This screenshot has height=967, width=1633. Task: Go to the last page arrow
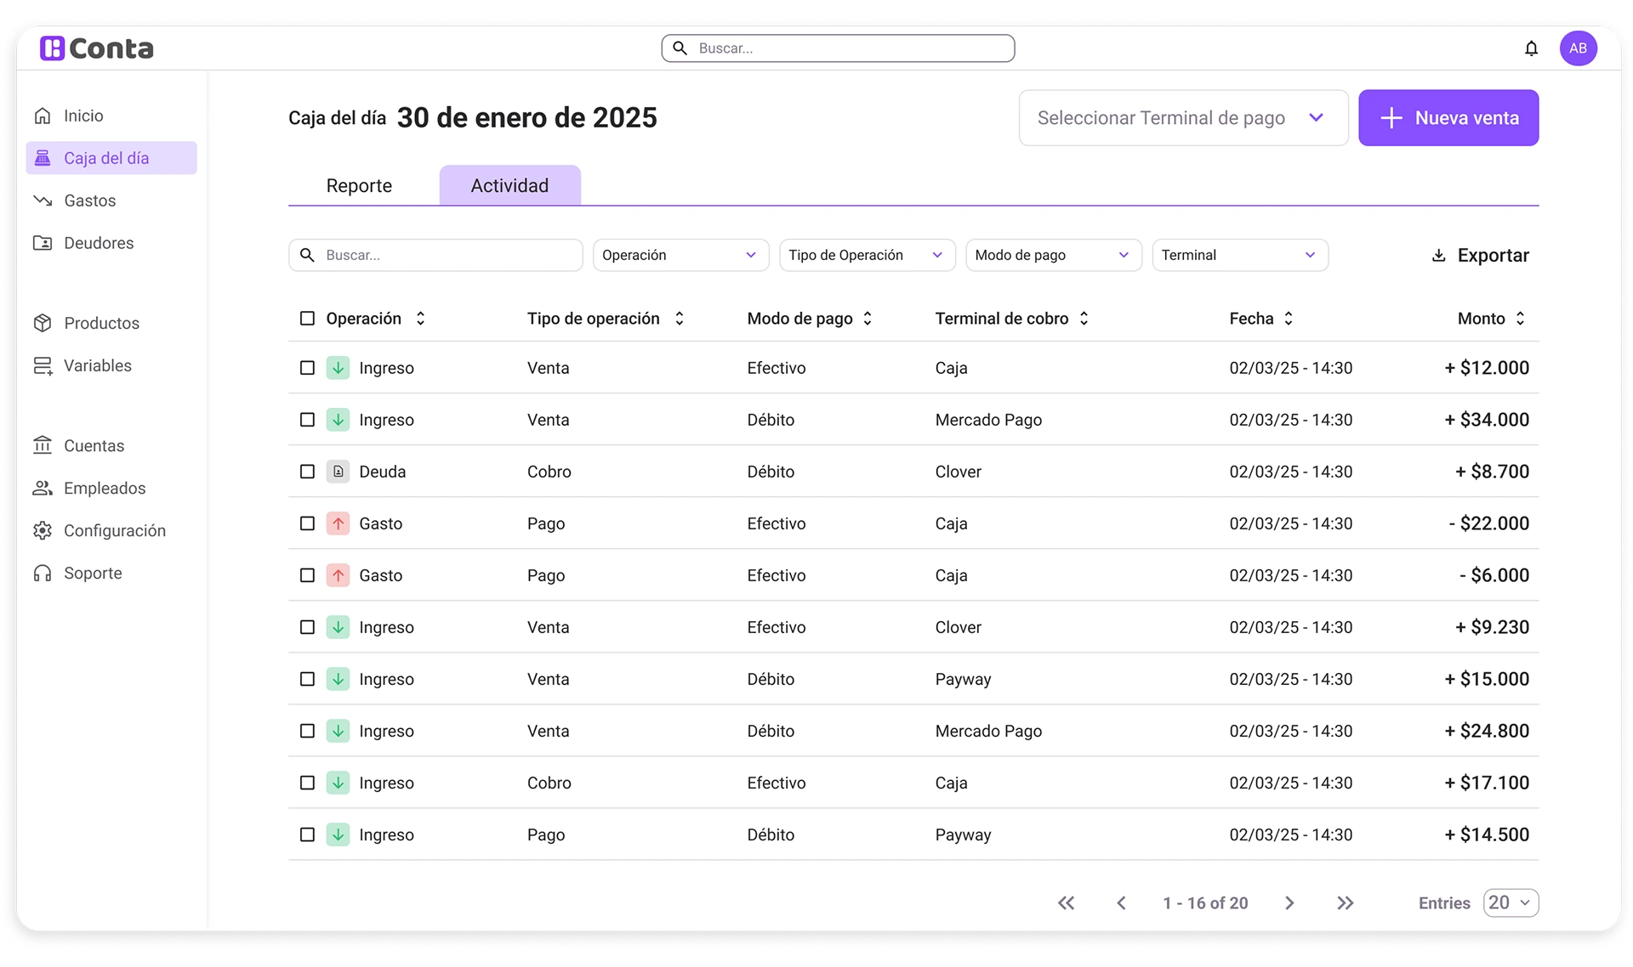1345,903
